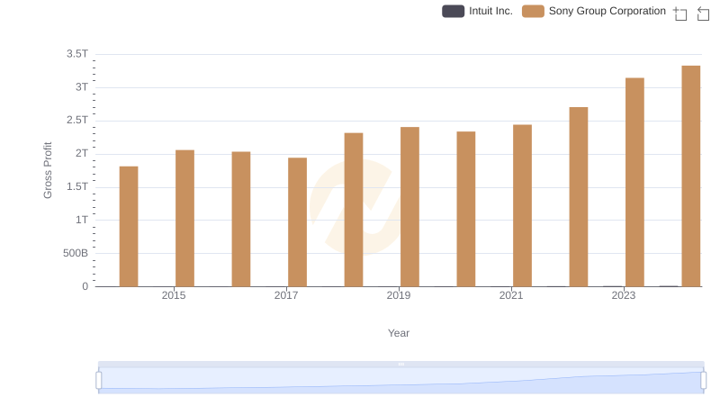Click the 500B y-axis label

[x=76, y=253]
